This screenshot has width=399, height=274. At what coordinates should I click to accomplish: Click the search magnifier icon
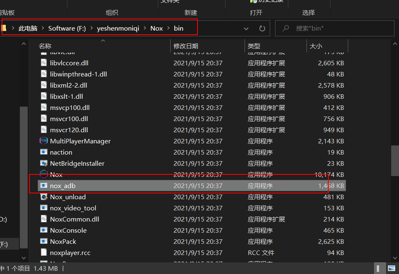[286, 28]
